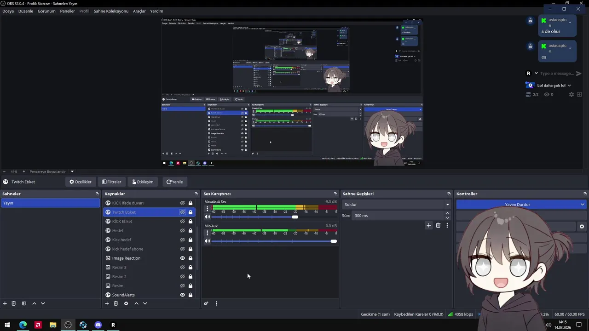This screenshot has width=589, height=331.
Task: Show the KİCK Etiket source
Action: (182, 221)
